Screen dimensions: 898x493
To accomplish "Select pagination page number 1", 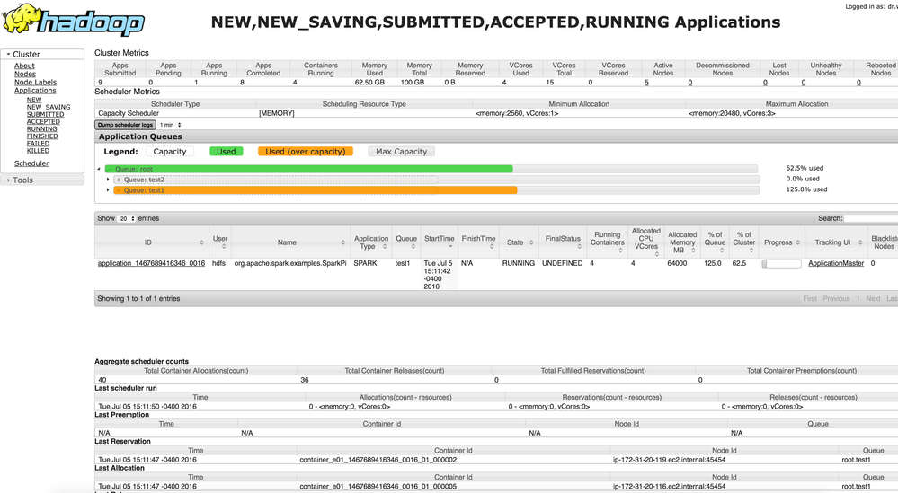I will coord(858,298).
